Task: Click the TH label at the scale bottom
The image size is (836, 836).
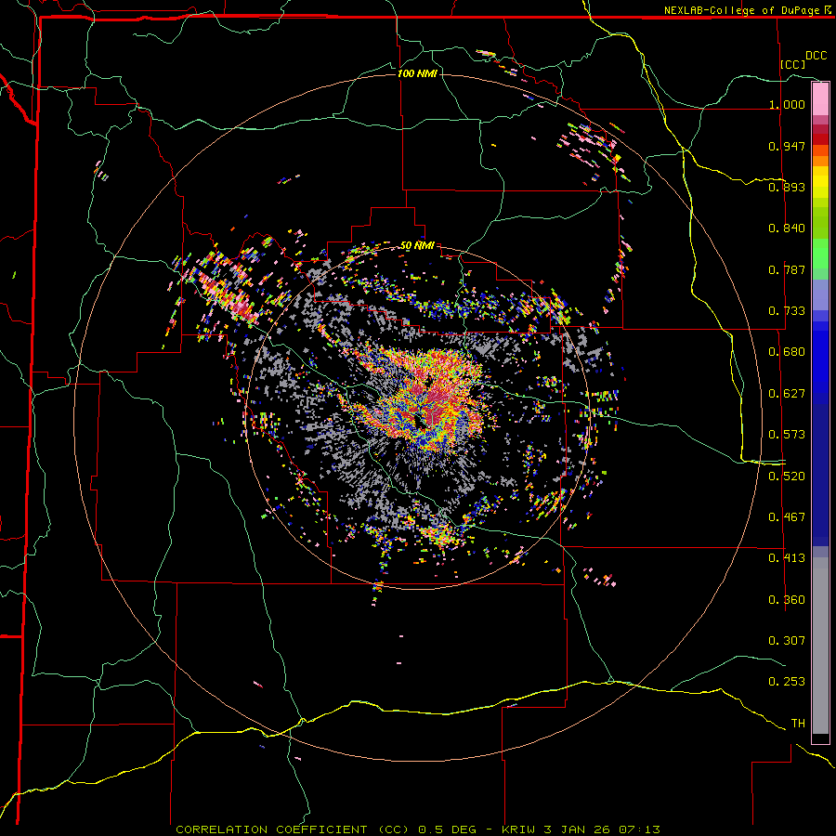Action: 798,724
